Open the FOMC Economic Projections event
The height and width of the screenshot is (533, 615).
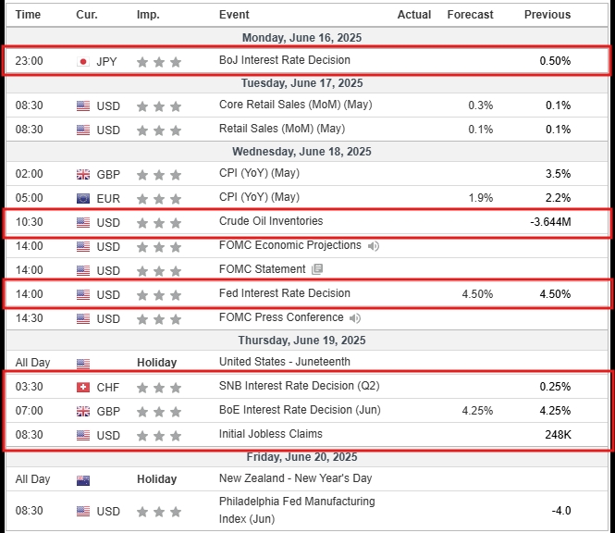[289, 245]
